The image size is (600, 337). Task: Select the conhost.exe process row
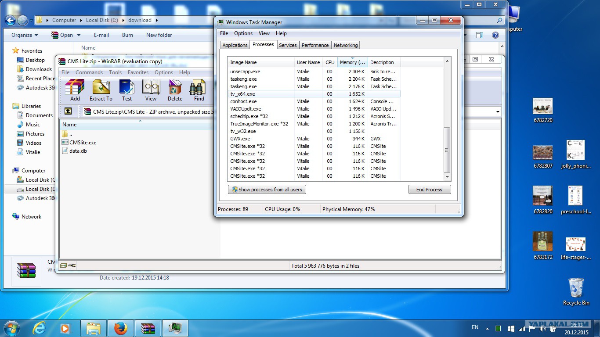click(314, 101)
